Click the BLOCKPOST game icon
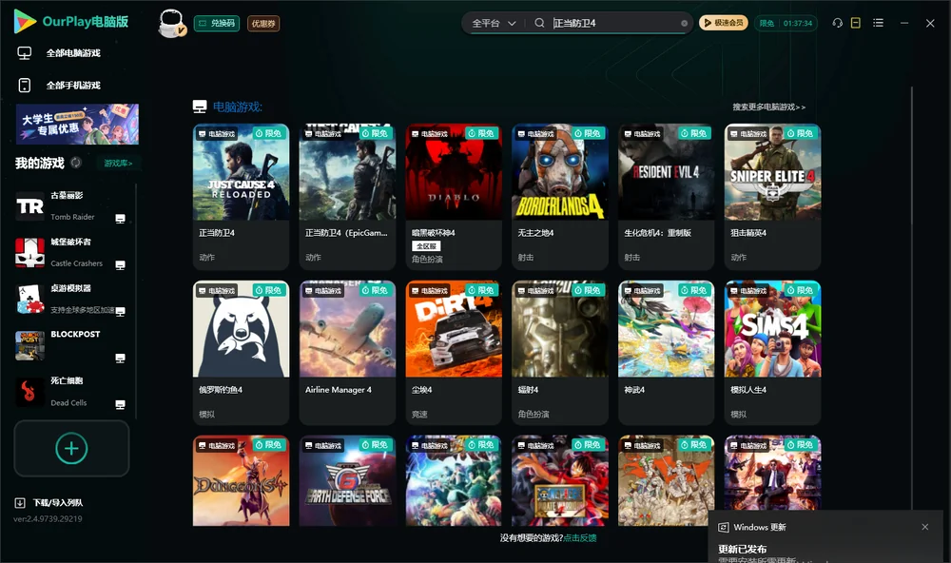The width and height of the screenshot is (951, 563). click(x=29, y=346)
